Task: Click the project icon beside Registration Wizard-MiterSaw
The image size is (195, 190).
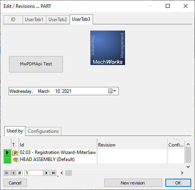Action: click(15, 153)
